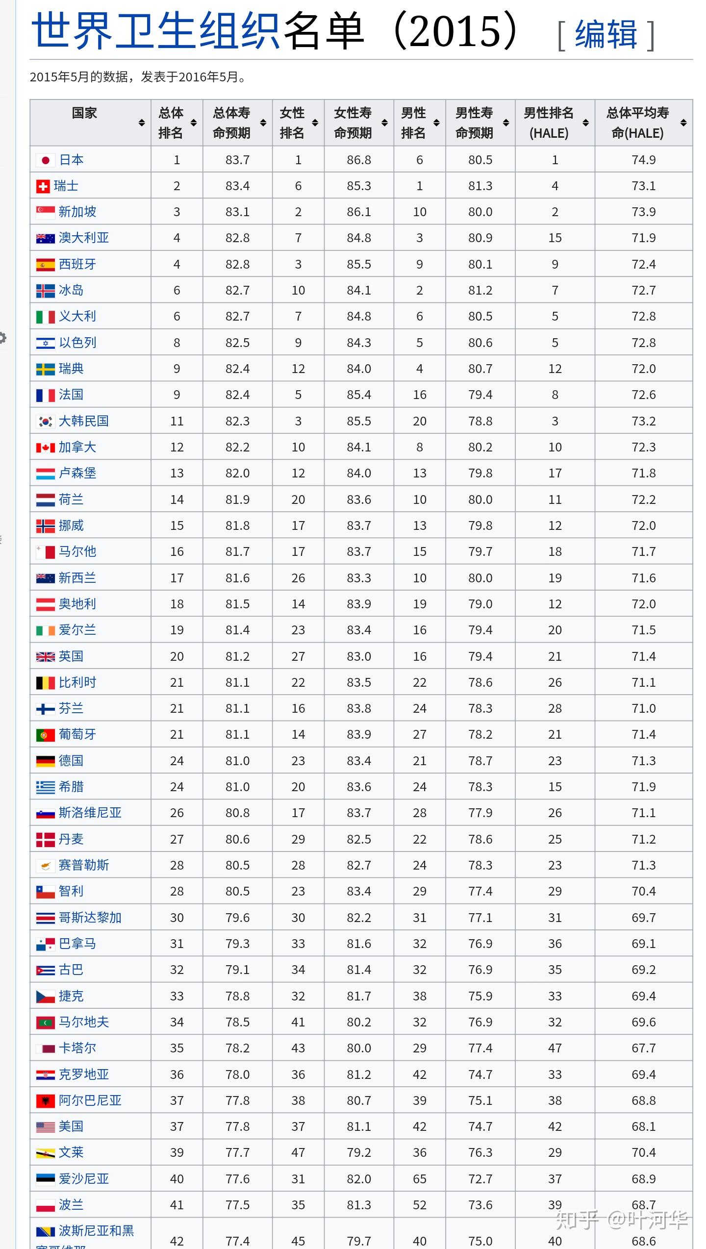Sort by 男性排名(HALE) column arrows

point(585,123)
